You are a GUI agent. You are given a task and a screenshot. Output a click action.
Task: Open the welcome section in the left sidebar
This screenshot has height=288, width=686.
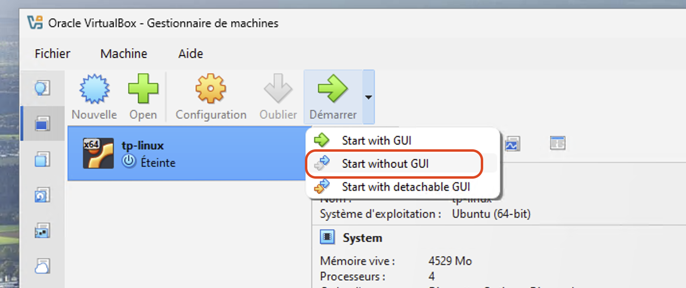click(x=42, y=88)
